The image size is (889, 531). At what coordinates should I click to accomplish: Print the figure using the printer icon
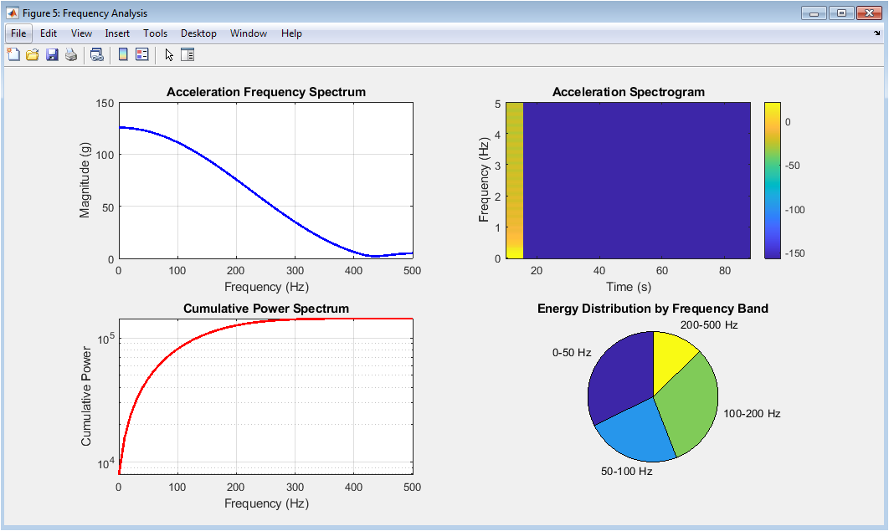point(71,55)
